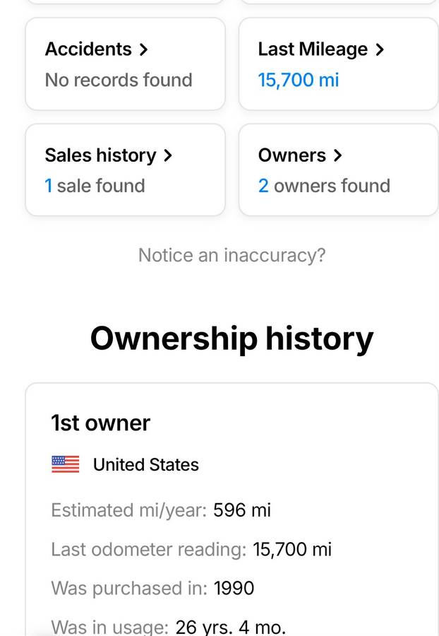Tap the Last Mileage card title
The image size is (439, 636).
pos(313,49)
